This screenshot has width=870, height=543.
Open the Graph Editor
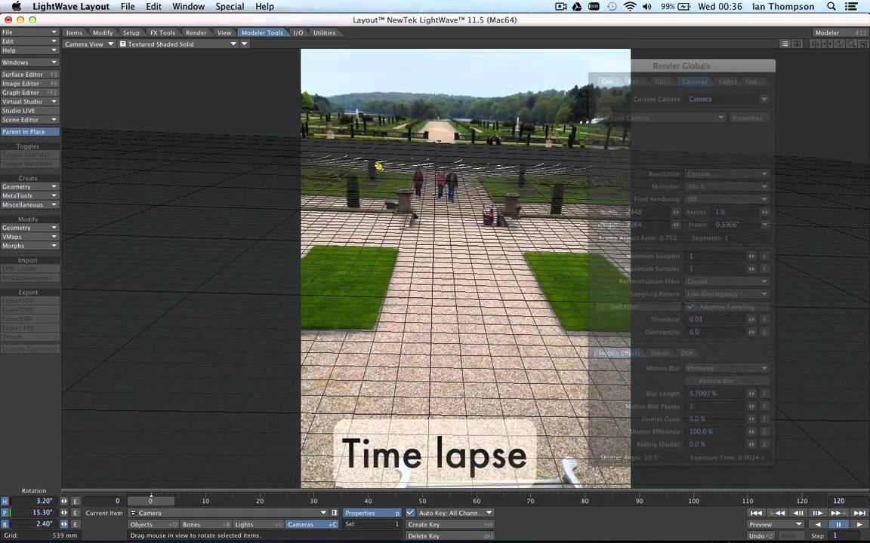[29, 93]
